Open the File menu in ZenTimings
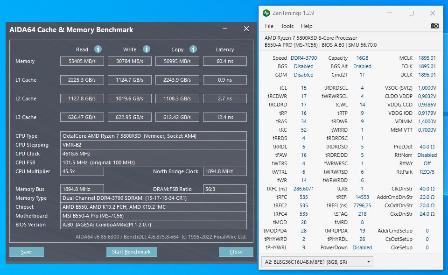Viewport: 448px width, 275px height. (x=269, y=26)
